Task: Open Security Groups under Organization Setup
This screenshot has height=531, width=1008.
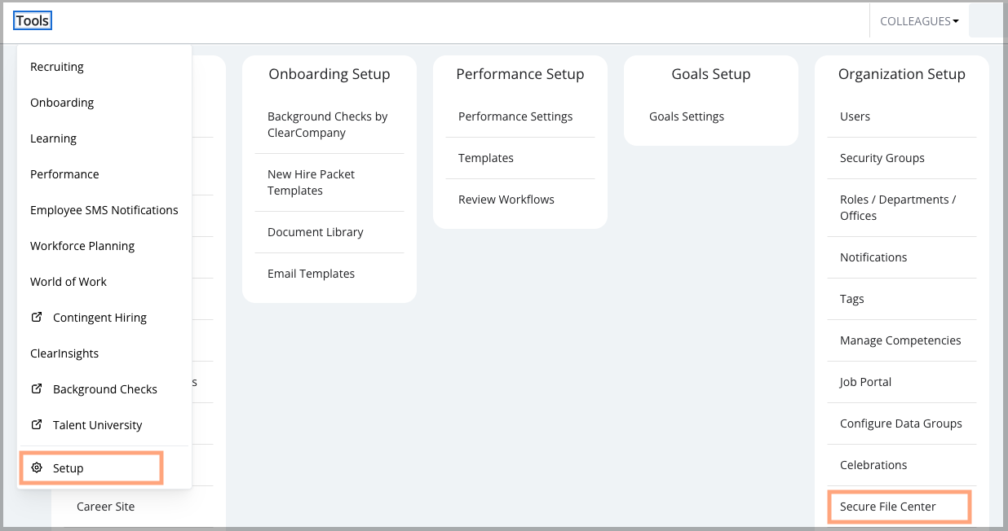Action: click(882, 158)
